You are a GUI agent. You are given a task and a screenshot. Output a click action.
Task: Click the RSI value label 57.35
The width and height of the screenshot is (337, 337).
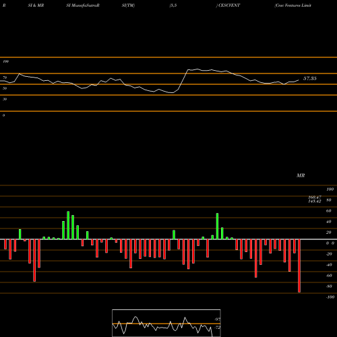(x=310, y=78)
